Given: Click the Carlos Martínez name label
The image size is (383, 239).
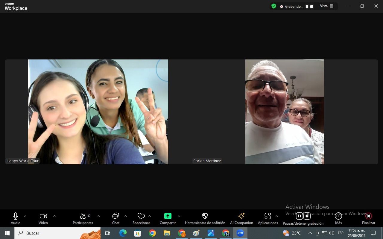Looking at the screenshot, I should point(207,161).
